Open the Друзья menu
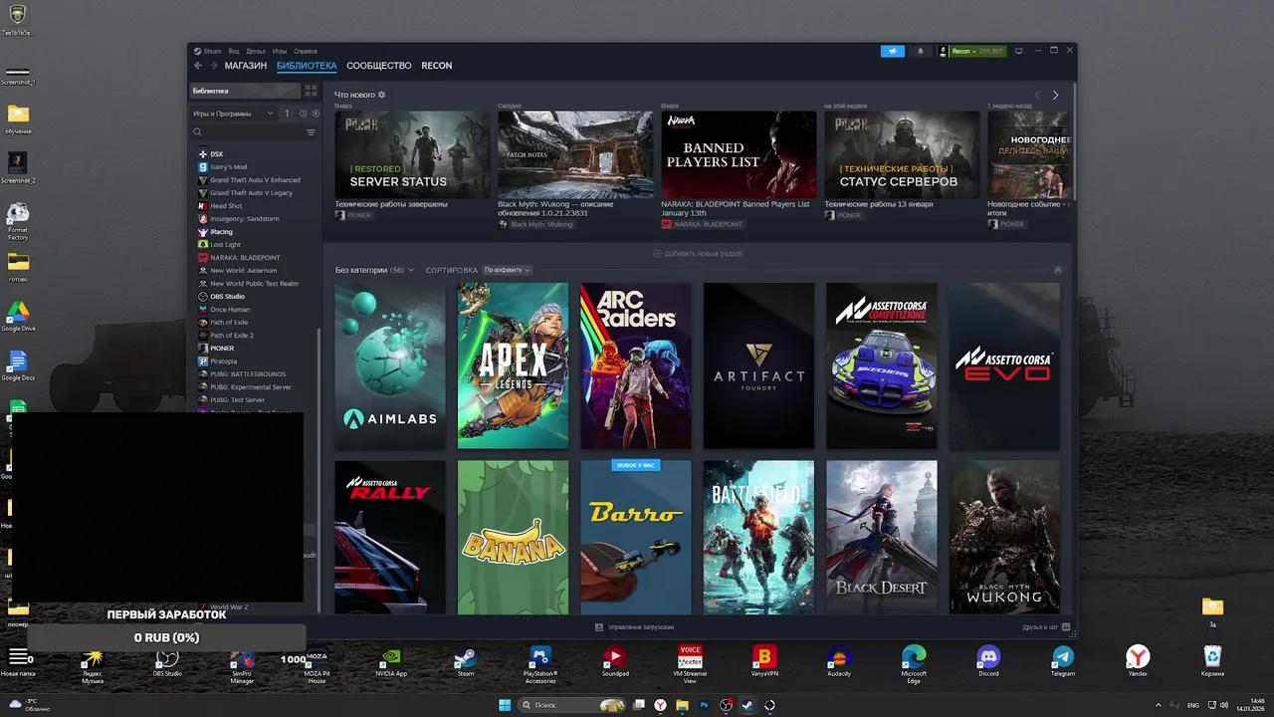 click(x=256, y=51)
